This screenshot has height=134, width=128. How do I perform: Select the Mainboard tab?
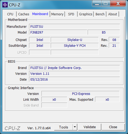(x=40, y=14)
